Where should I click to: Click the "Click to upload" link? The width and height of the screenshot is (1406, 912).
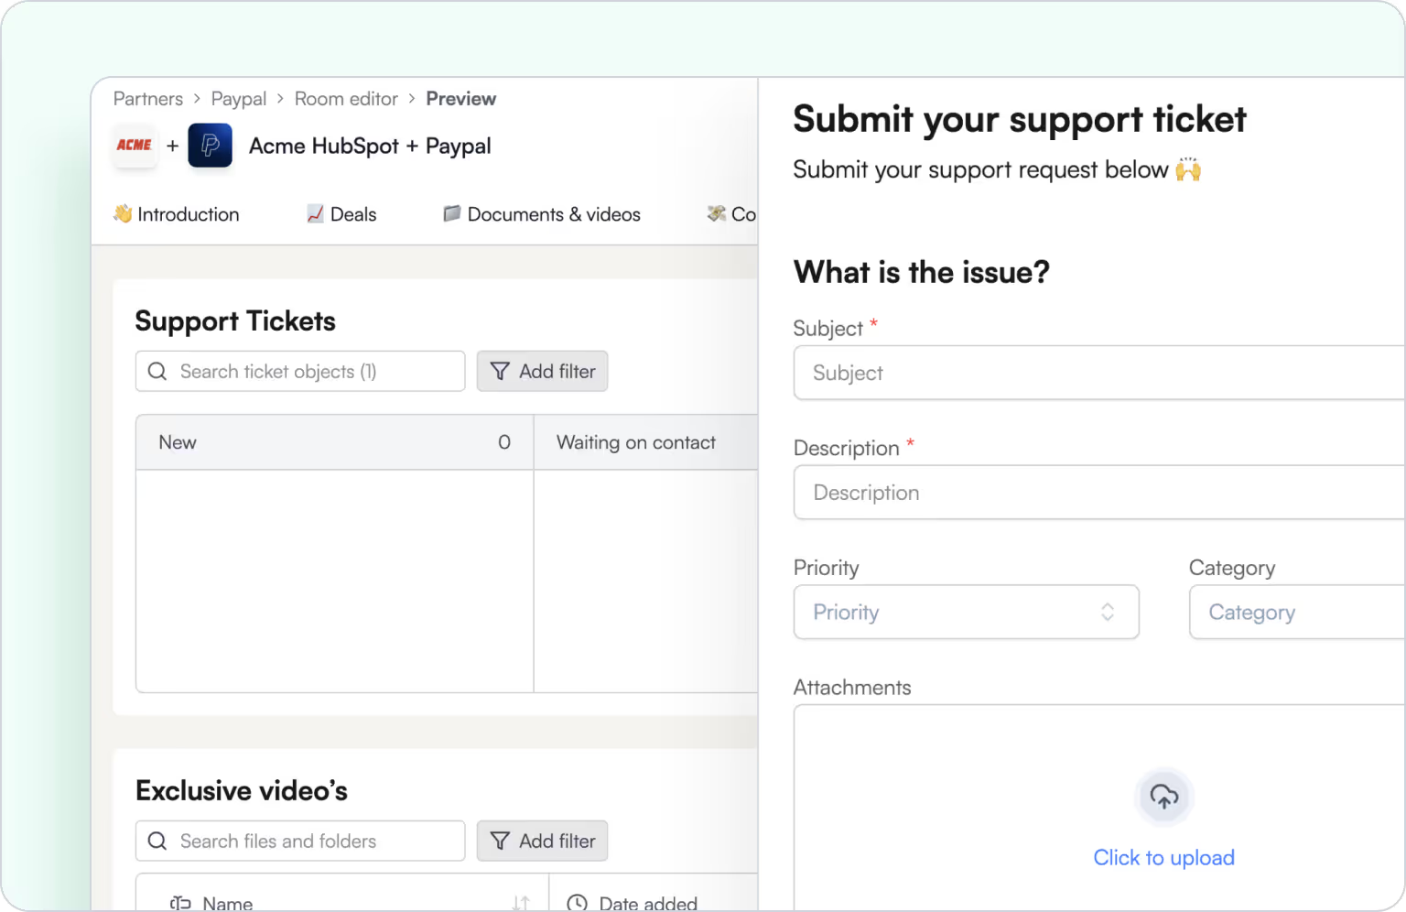[1163, 858]
